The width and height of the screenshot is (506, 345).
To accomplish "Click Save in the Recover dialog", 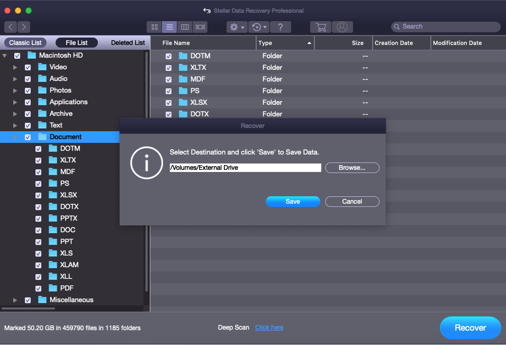I will click(x=293, y=202).
